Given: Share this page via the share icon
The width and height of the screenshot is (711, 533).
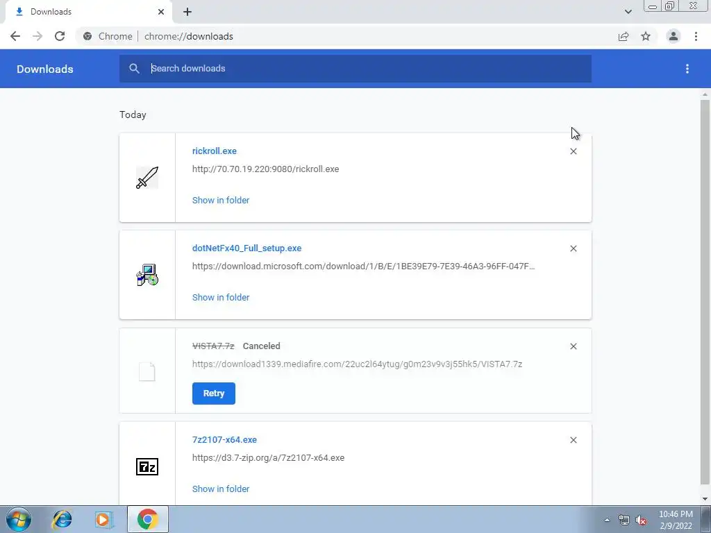Looking at the screenshot, I should (x=624, y=36).
